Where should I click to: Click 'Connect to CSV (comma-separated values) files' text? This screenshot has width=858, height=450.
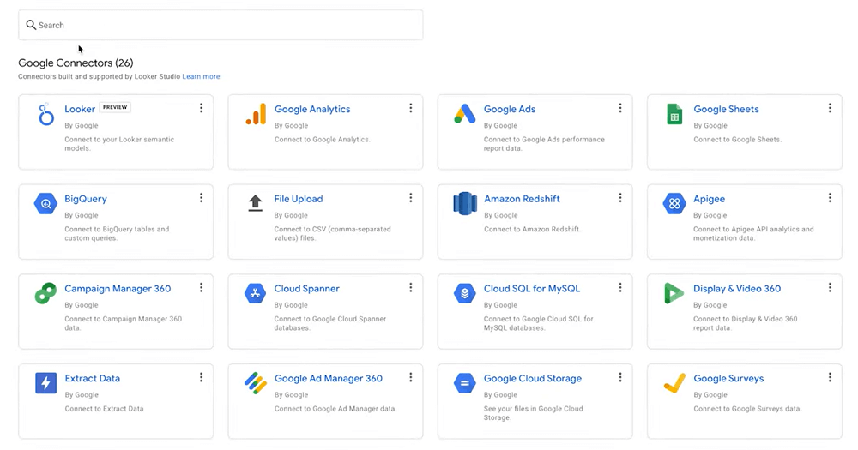(332, 233)
